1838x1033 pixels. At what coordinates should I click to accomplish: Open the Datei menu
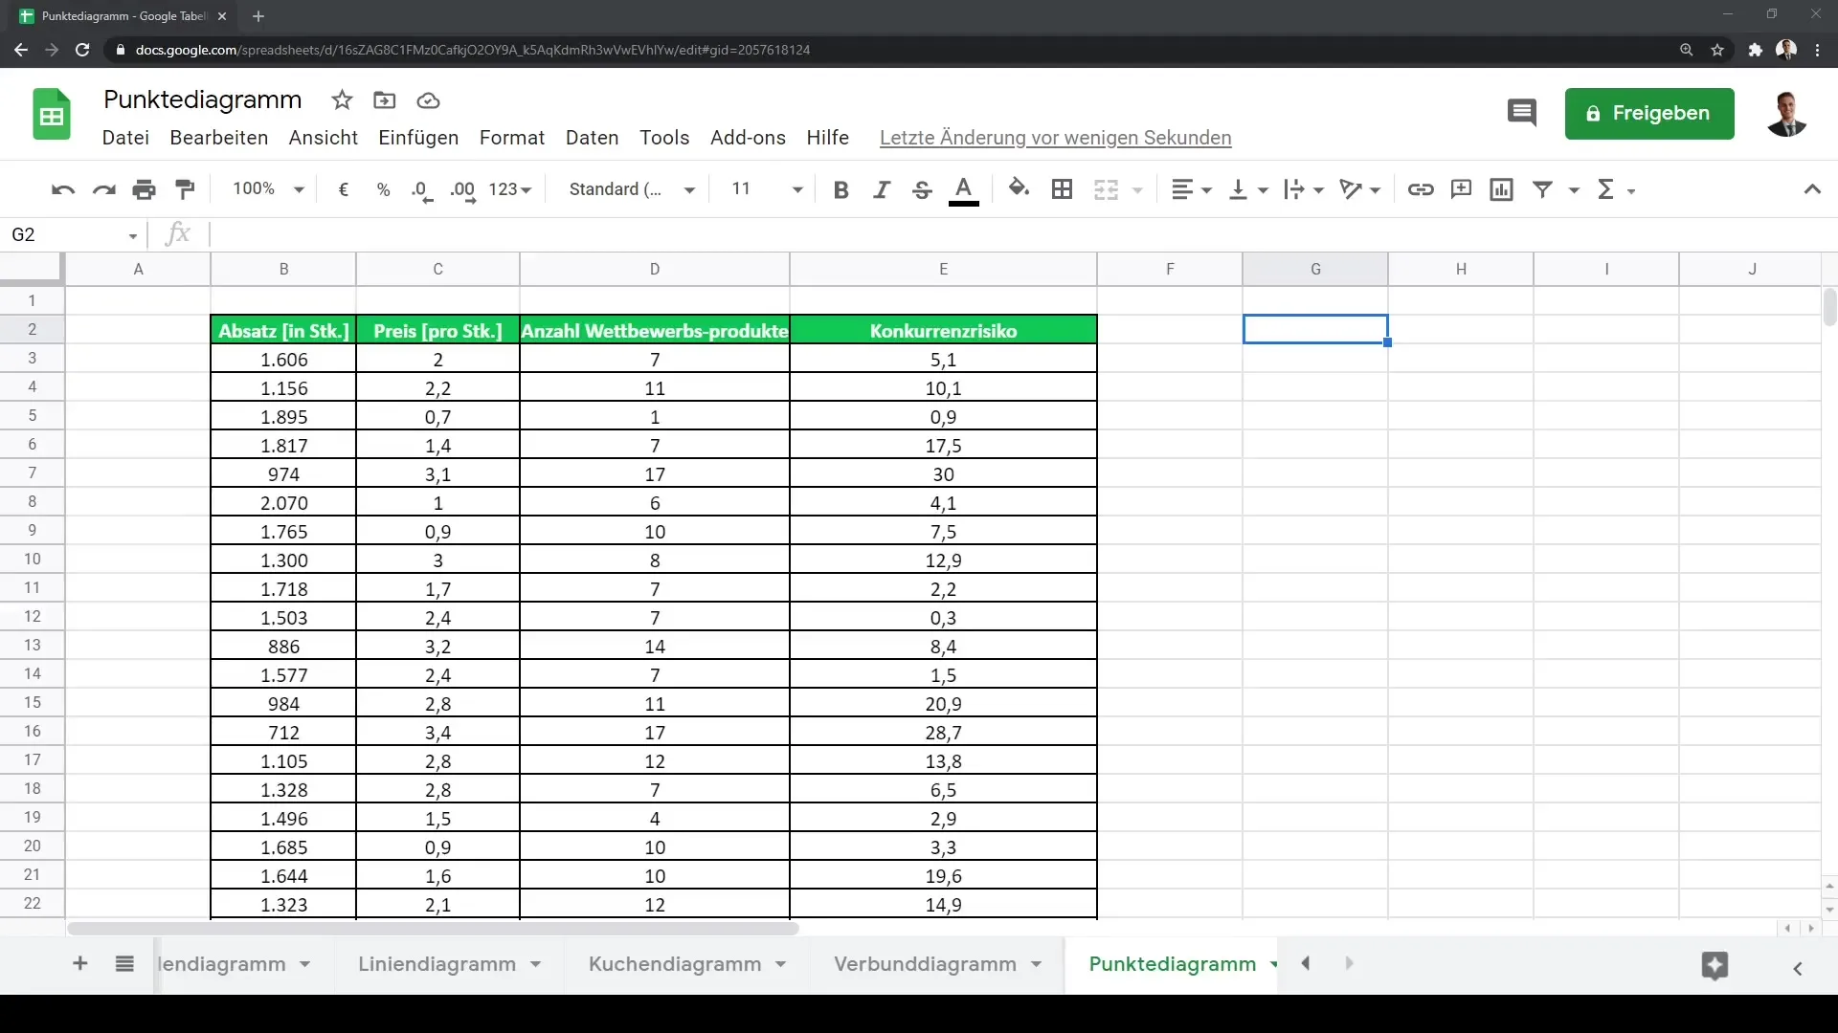pos(125,138)
